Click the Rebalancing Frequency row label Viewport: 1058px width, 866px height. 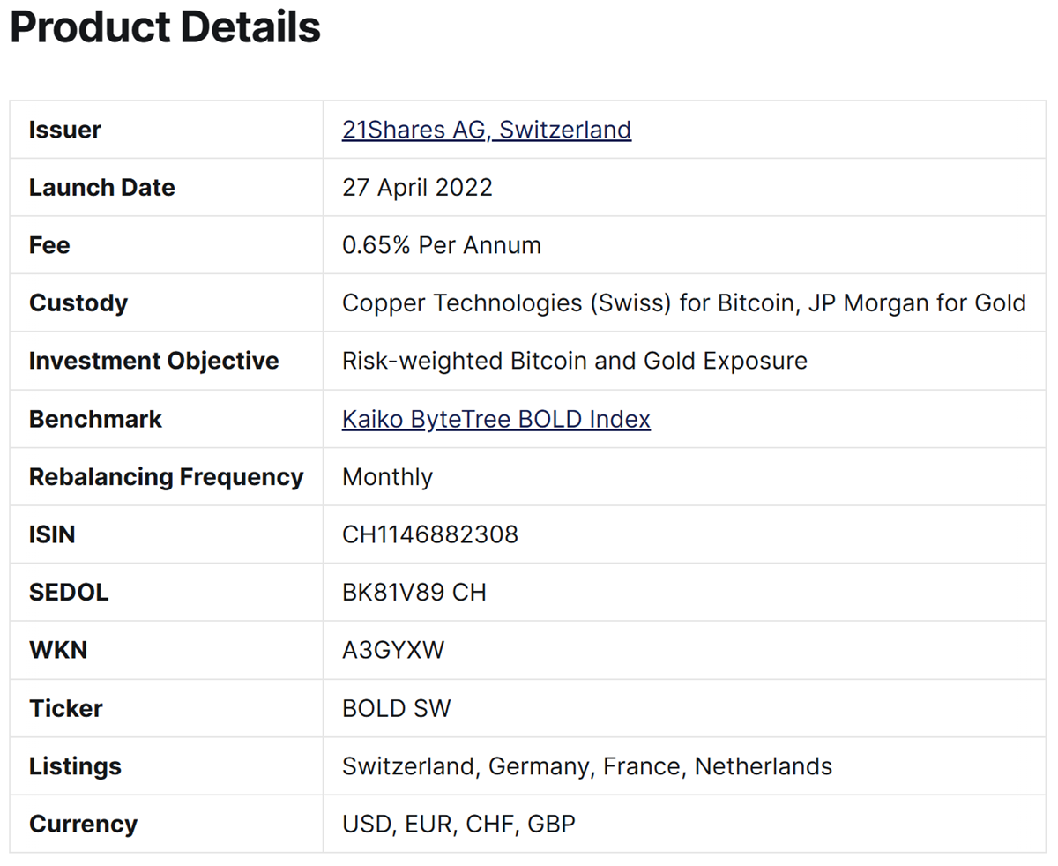point(166,477)
